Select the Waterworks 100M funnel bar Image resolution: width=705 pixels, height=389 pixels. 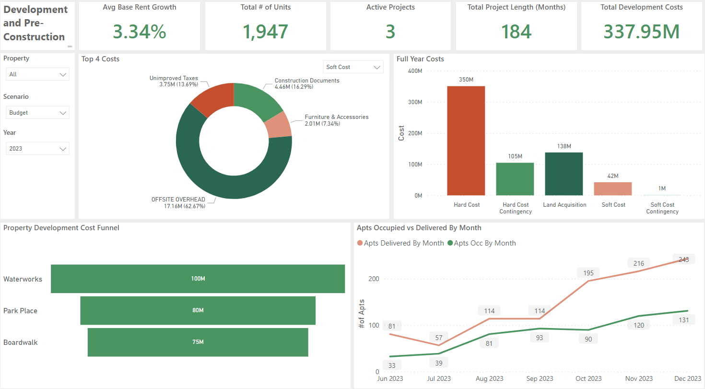point(198,279)
